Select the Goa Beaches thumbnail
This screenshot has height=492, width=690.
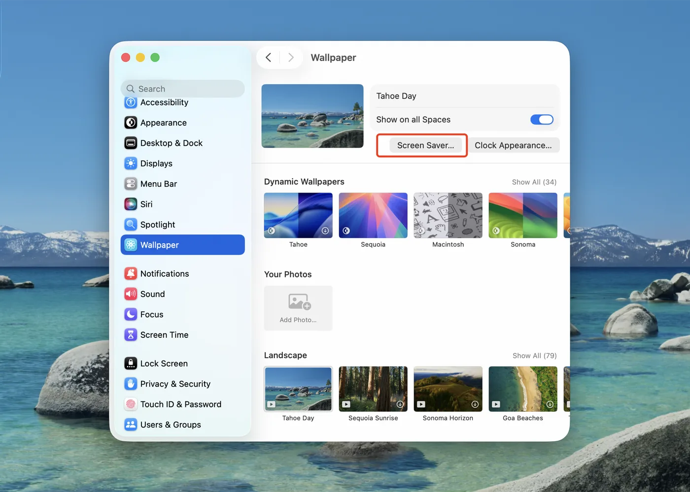click(523, 389)
